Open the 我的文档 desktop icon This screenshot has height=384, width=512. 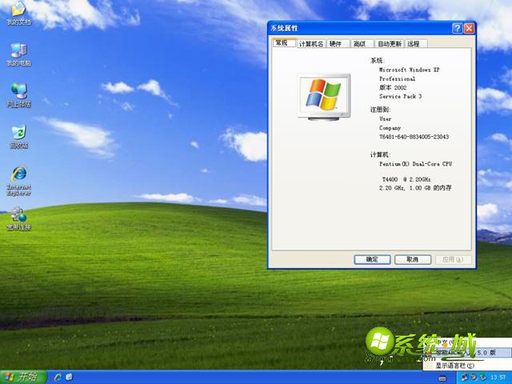18,13
